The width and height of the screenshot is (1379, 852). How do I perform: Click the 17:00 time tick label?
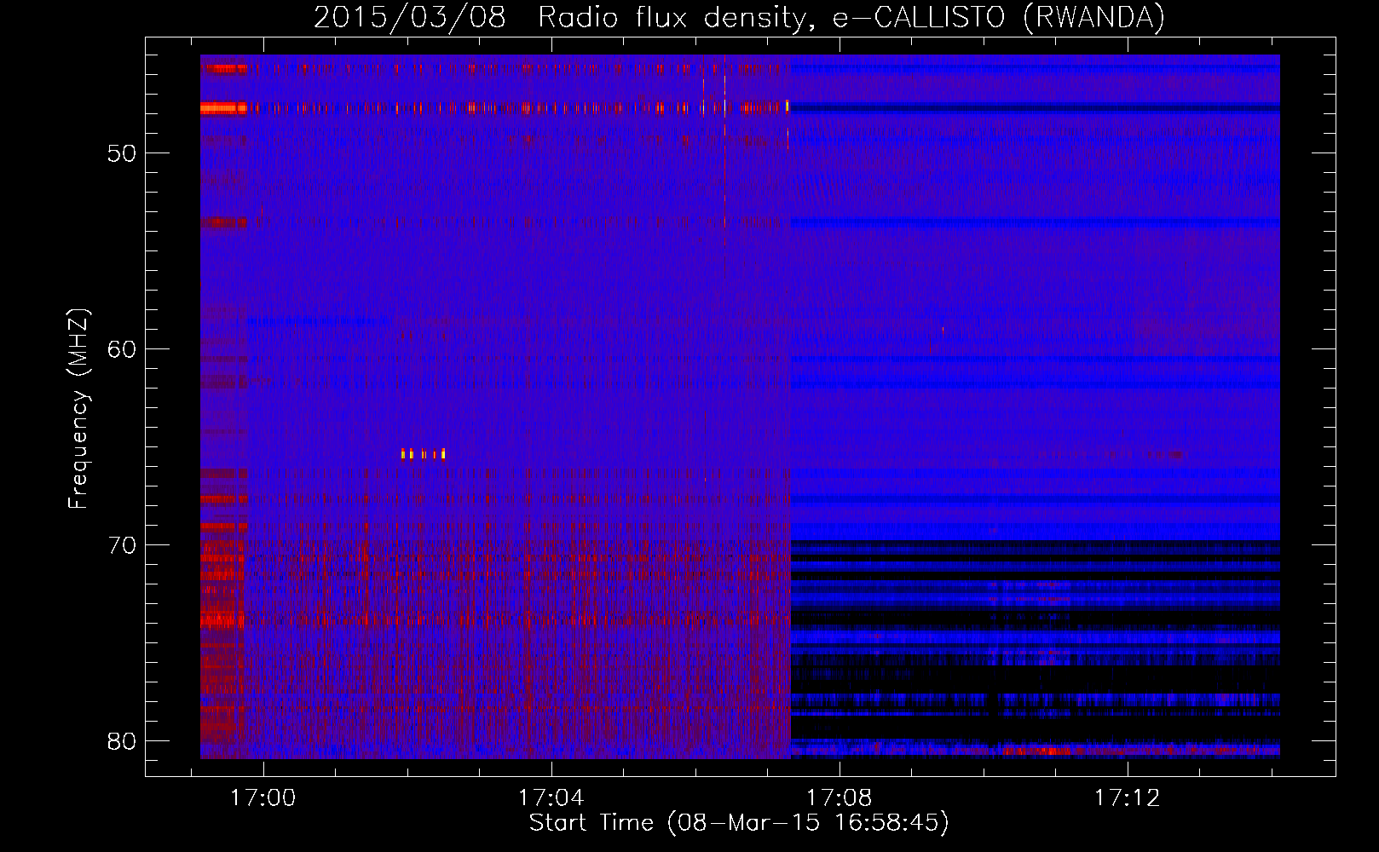coord(263,798)
